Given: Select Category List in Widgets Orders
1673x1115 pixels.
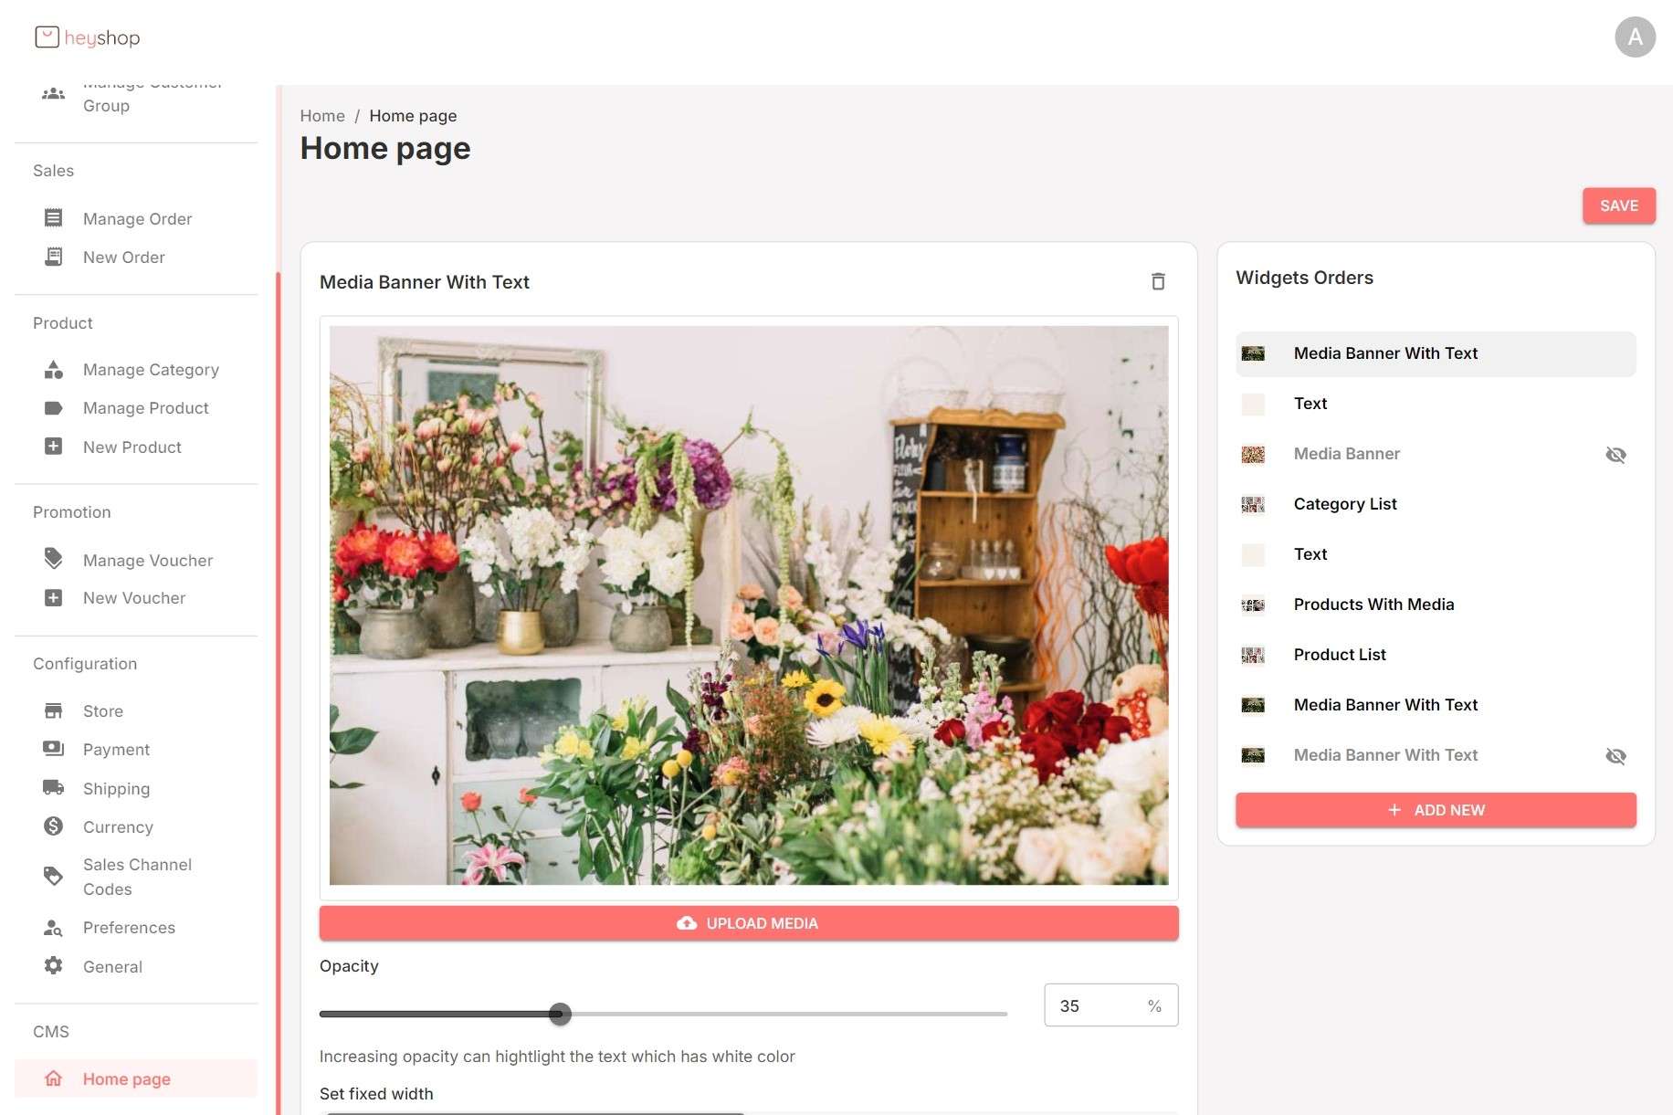Looking at the screenshot, I should coord(1344,504).
